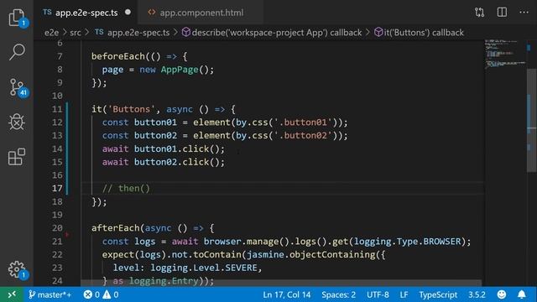Open the Explorer view in activity bar
This screenshot has width=537, height=302.
17,17
